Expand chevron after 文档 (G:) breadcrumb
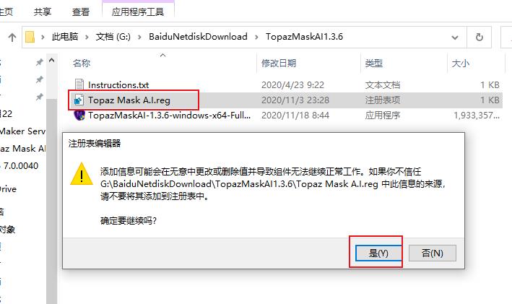The width and height of the screenshot is (512, 304). [139, 38]
